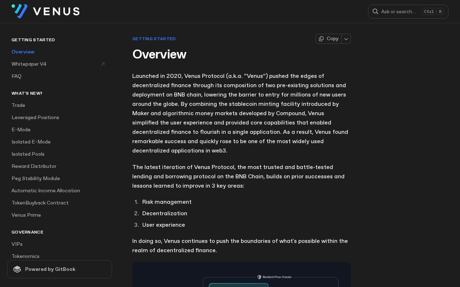Screen dimensions: 460x287
Task: Click the Copy button
Action: point(328,39)
